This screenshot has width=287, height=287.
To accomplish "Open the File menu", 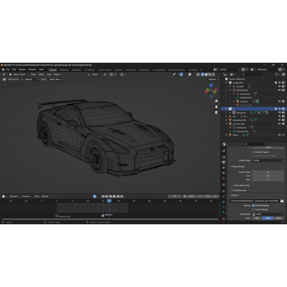I will [8, 70].
